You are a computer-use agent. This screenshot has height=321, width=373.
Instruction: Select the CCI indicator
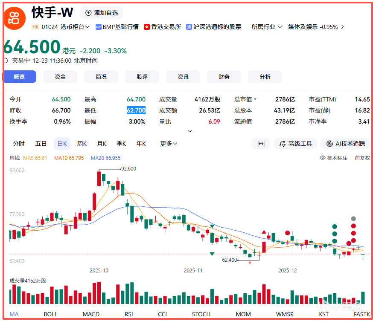click(163, 314)
